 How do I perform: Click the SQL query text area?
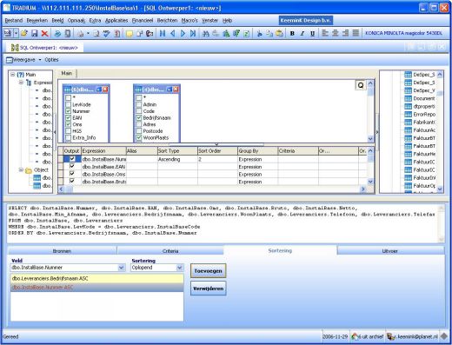(223, 223)
